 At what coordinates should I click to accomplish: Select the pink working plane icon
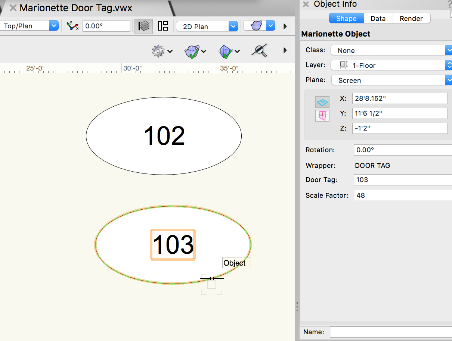click(x=322, y=116)
